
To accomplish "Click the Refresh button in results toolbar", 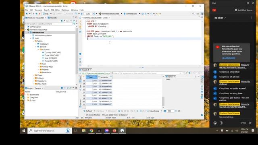I will coord(87,111).
